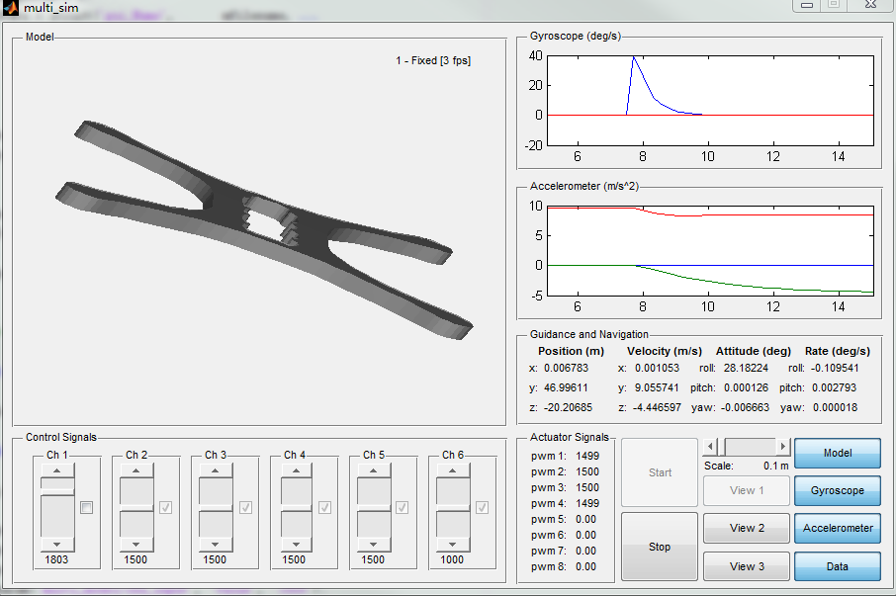This screenshot has width=896, height=596.
Task: Click the multi_sim icon in the title bar
Action: tap(10, 7)
